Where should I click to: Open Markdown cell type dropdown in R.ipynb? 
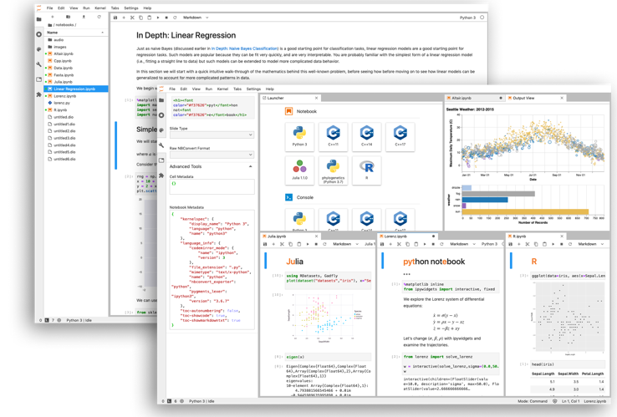pyautogui.click(x=590, y=244)
